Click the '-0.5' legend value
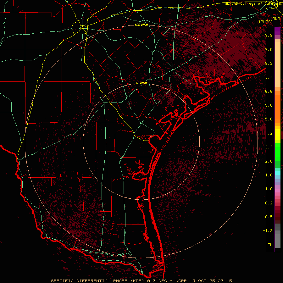283x283 pixels. pyautogui.click(x=268, y=217)
